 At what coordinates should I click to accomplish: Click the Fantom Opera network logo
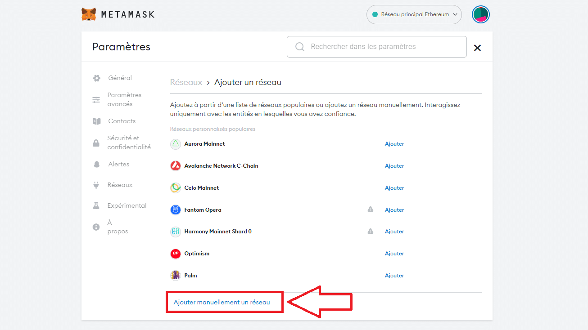pos(176,210)
